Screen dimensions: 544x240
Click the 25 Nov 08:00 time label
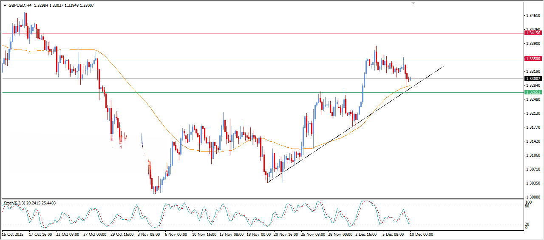[x=312, y=234]
